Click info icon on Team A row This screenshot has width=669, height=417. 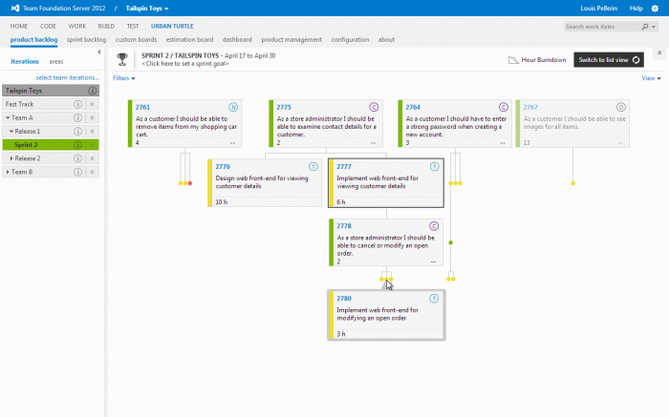[x=77, y=117]
